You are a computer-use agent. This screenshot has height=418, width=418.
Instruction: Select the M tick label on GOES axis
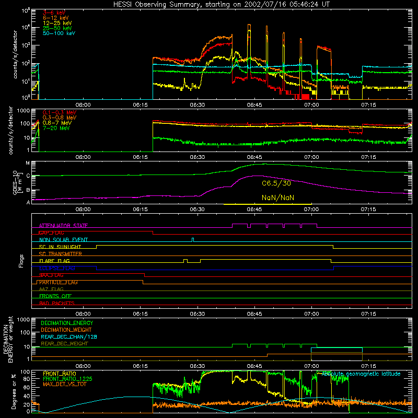click(x=28, y=163)
